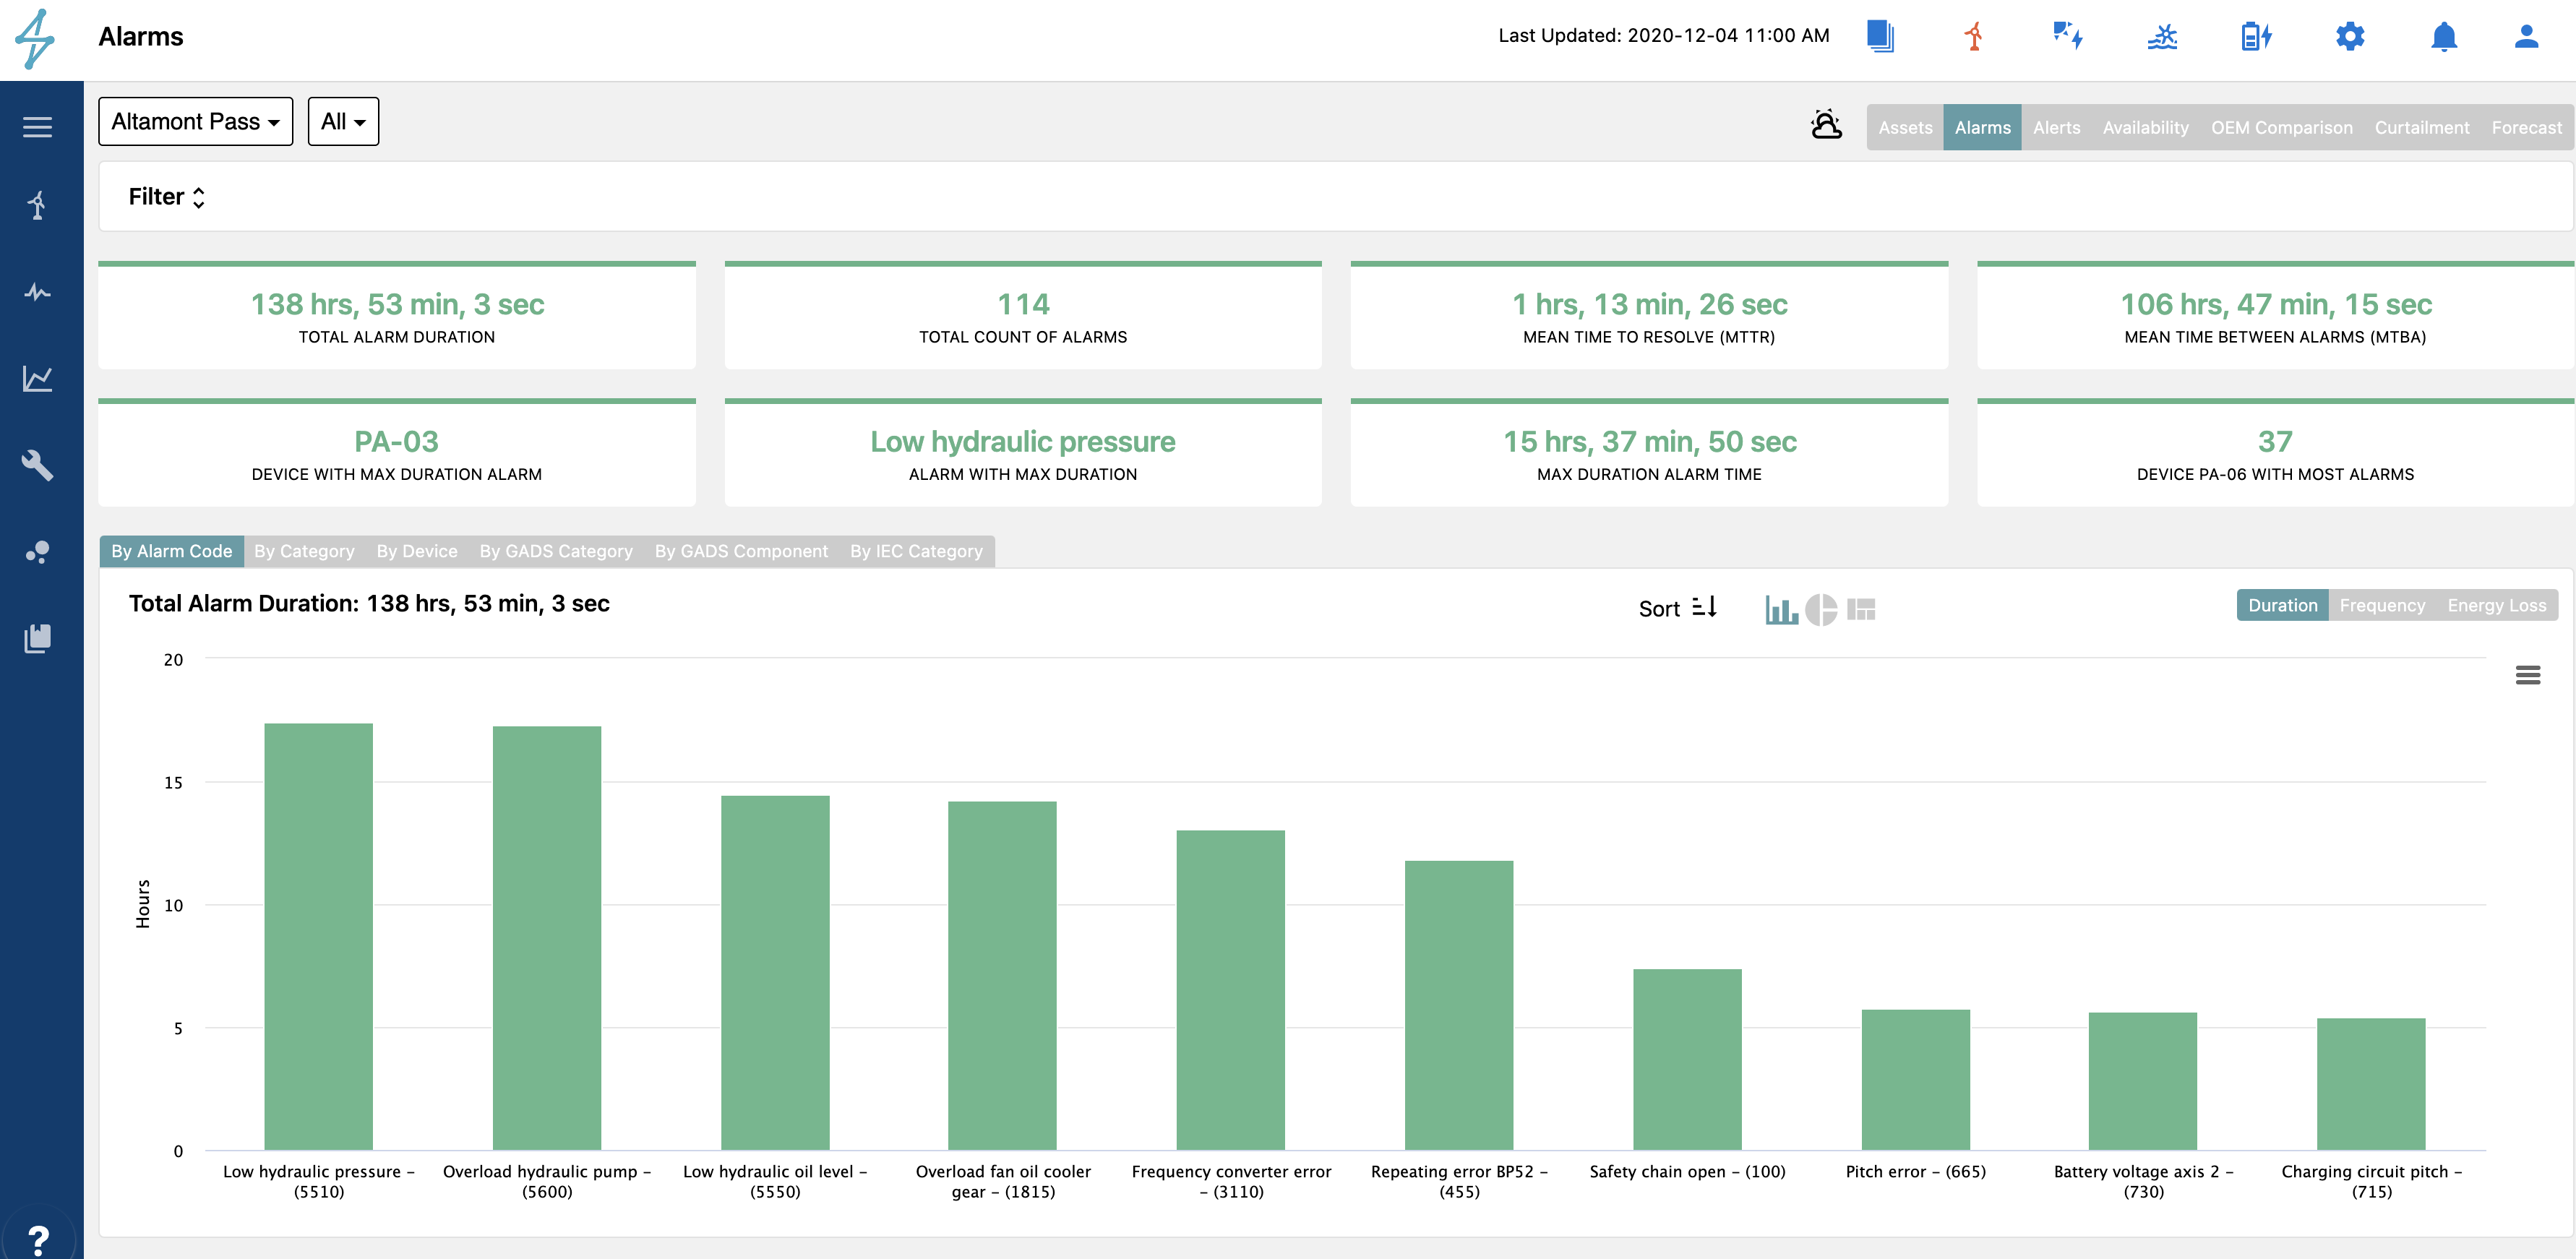Click the Total Count of Alarms card
This screenshot has height=1259, width=2576.
[1023, 316]
